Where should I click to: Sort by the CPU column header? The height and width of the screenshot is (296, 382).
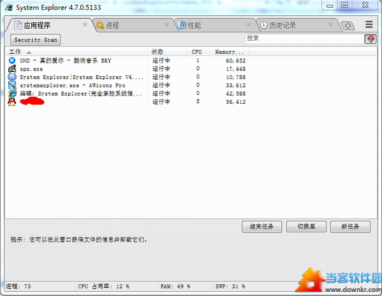(x=198, y=52)
